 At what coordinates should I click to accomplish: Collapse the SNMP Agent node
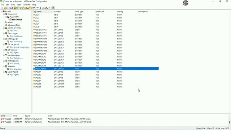(x=4, y=72)
